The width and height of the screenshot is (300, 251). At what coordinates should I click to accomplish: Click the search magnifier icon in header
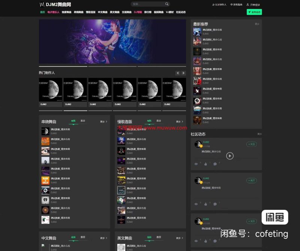(x=167, y=4)
